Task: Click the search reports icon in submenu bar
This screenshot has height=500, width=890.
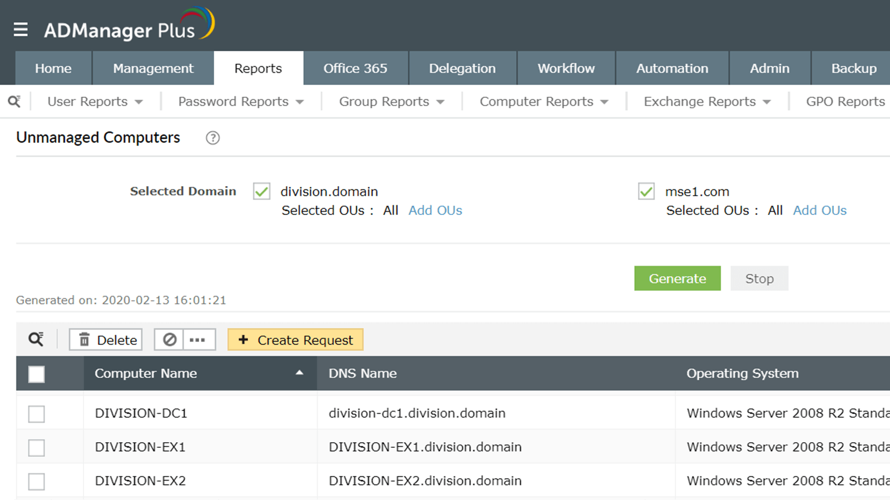Action: point(14,102)
